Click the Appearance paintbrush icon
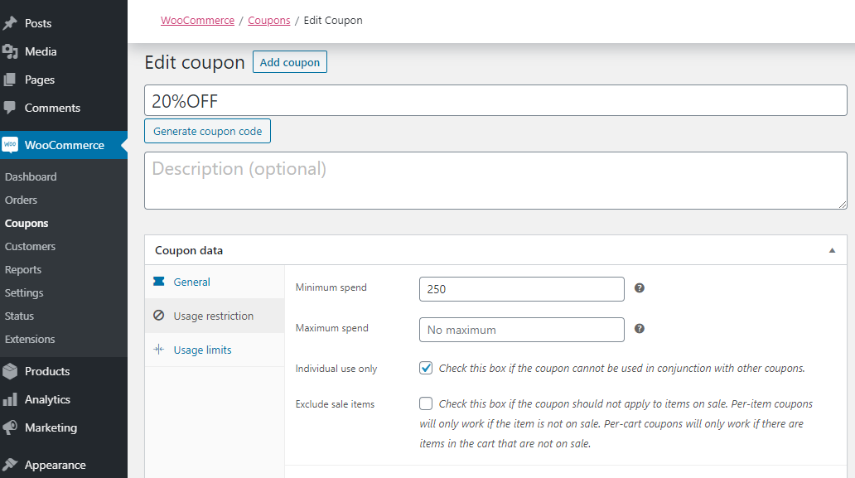This screenshot has width=855, height=478. (10, 465)
